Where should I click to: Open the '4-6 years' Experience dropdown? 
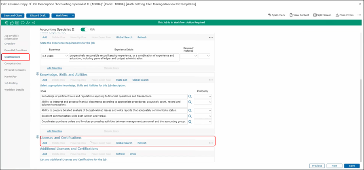click(x=55, y=56)
